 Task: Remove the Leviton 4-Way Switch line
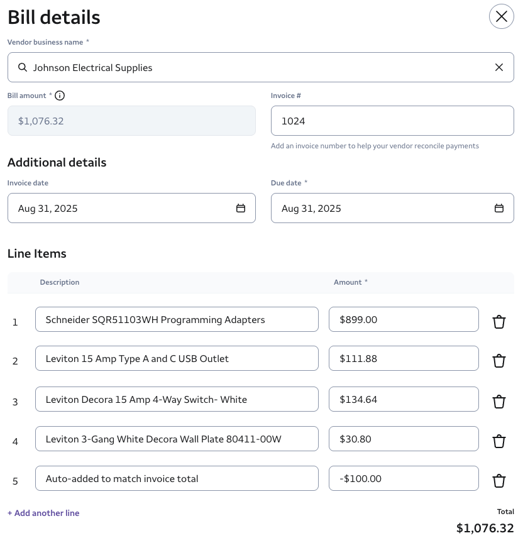pos(498,402)
